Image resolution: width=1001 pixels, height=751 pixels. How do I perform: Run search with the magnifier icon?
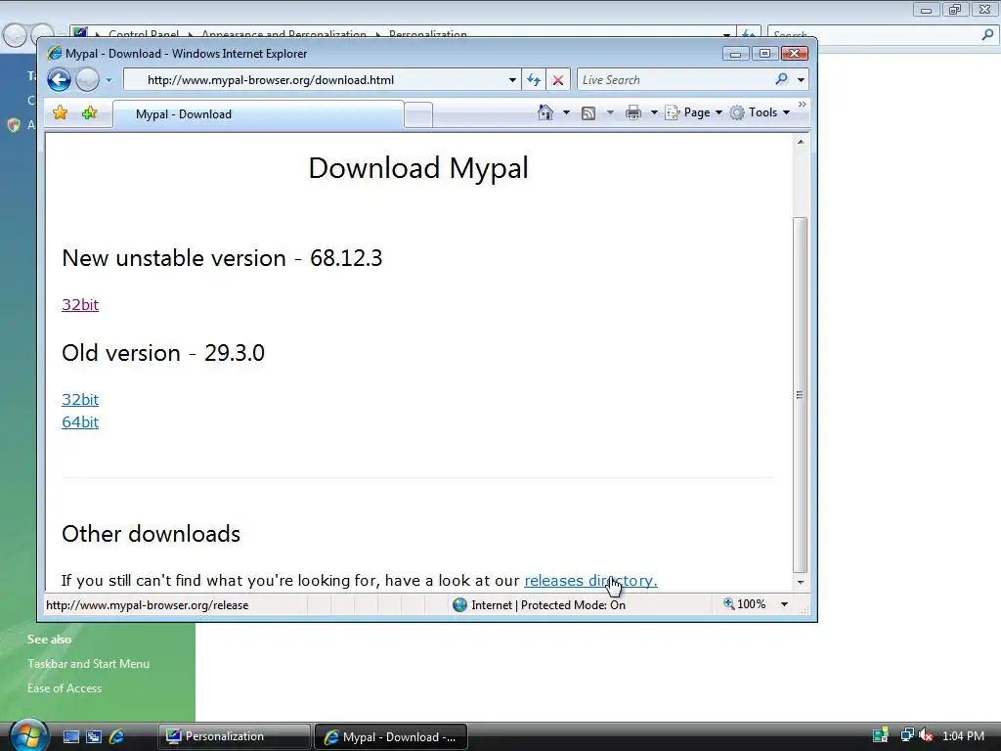coord(781,79)
